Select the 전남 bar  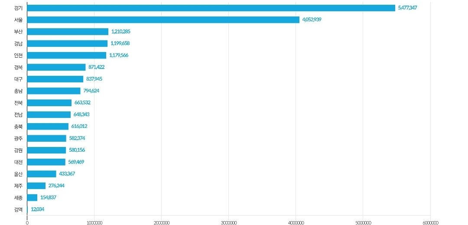49,114
